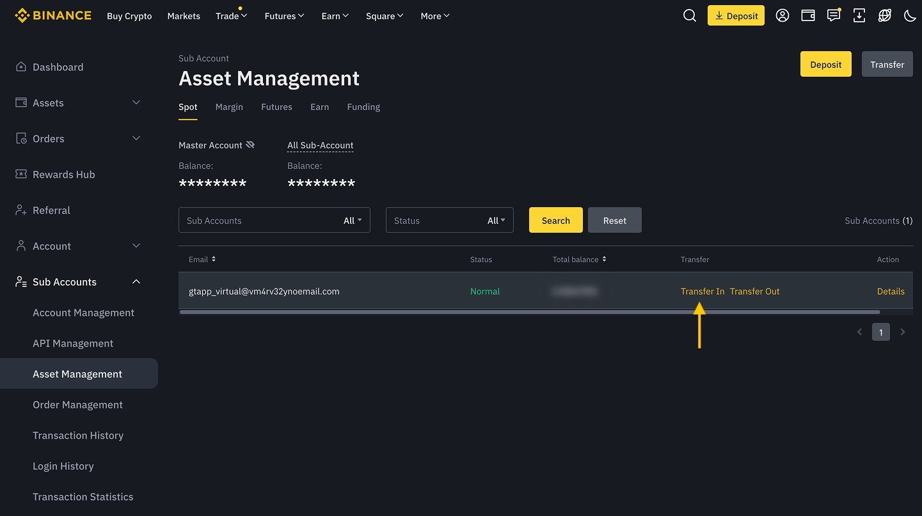Click the download app icon

point(859,16)
